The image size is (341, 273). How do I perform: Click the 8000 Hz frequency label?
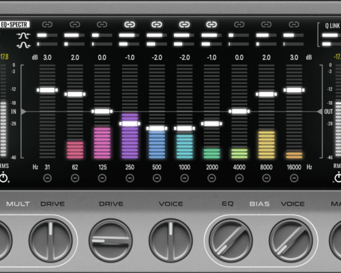[266, 167]
